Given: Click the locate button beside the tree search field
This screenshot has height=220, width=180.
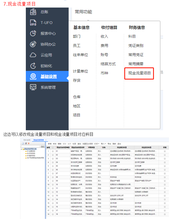Looking at the screenshot, I should coord(43,146).
